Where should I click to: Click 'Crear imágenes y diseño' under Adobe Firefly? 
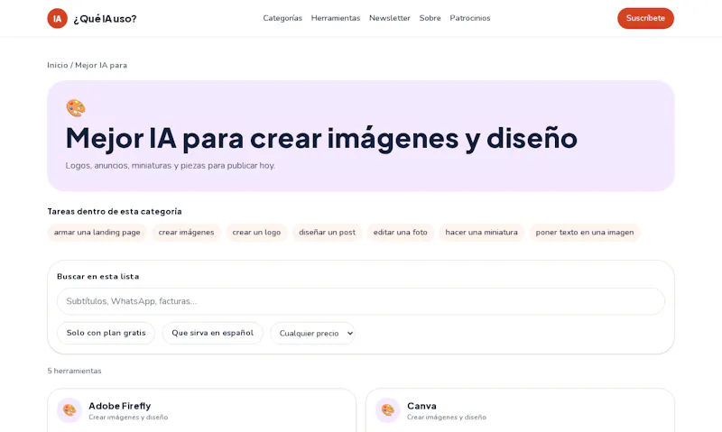pyautogui.click(x=128, y=418)
